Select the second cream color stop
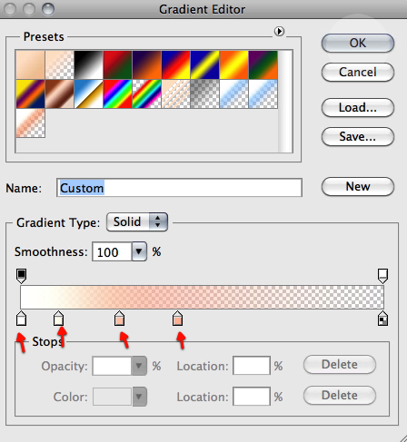Viewport: 407px width, 442px height. [x=58, y=318]
